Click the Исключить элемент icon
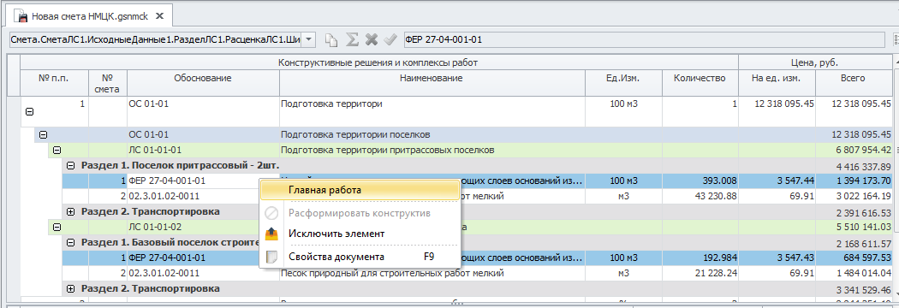 271,234
